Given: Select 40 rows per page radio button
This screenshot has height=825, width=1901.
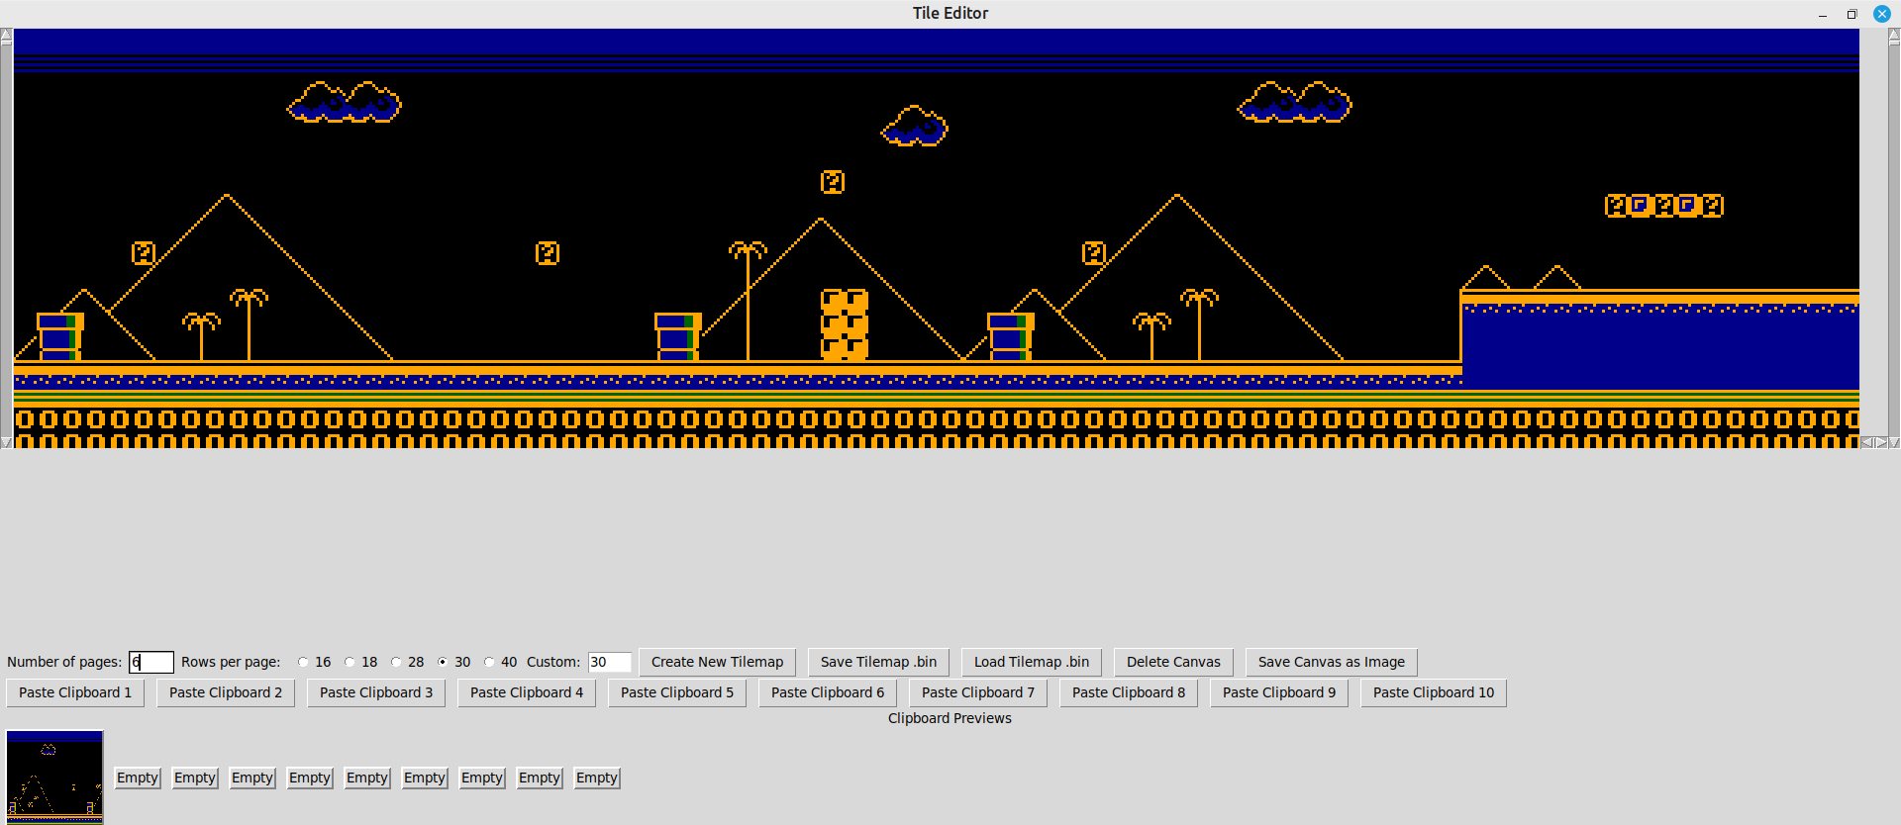Looking at the screenshot, I should pyautogui.click(x=489, y=662).
